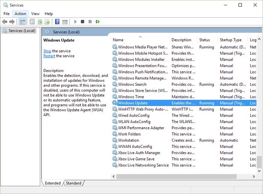The image size is (263, 194).
Task: Click the Restart Service toolbar icon
Action: click(x=98, y=22)
